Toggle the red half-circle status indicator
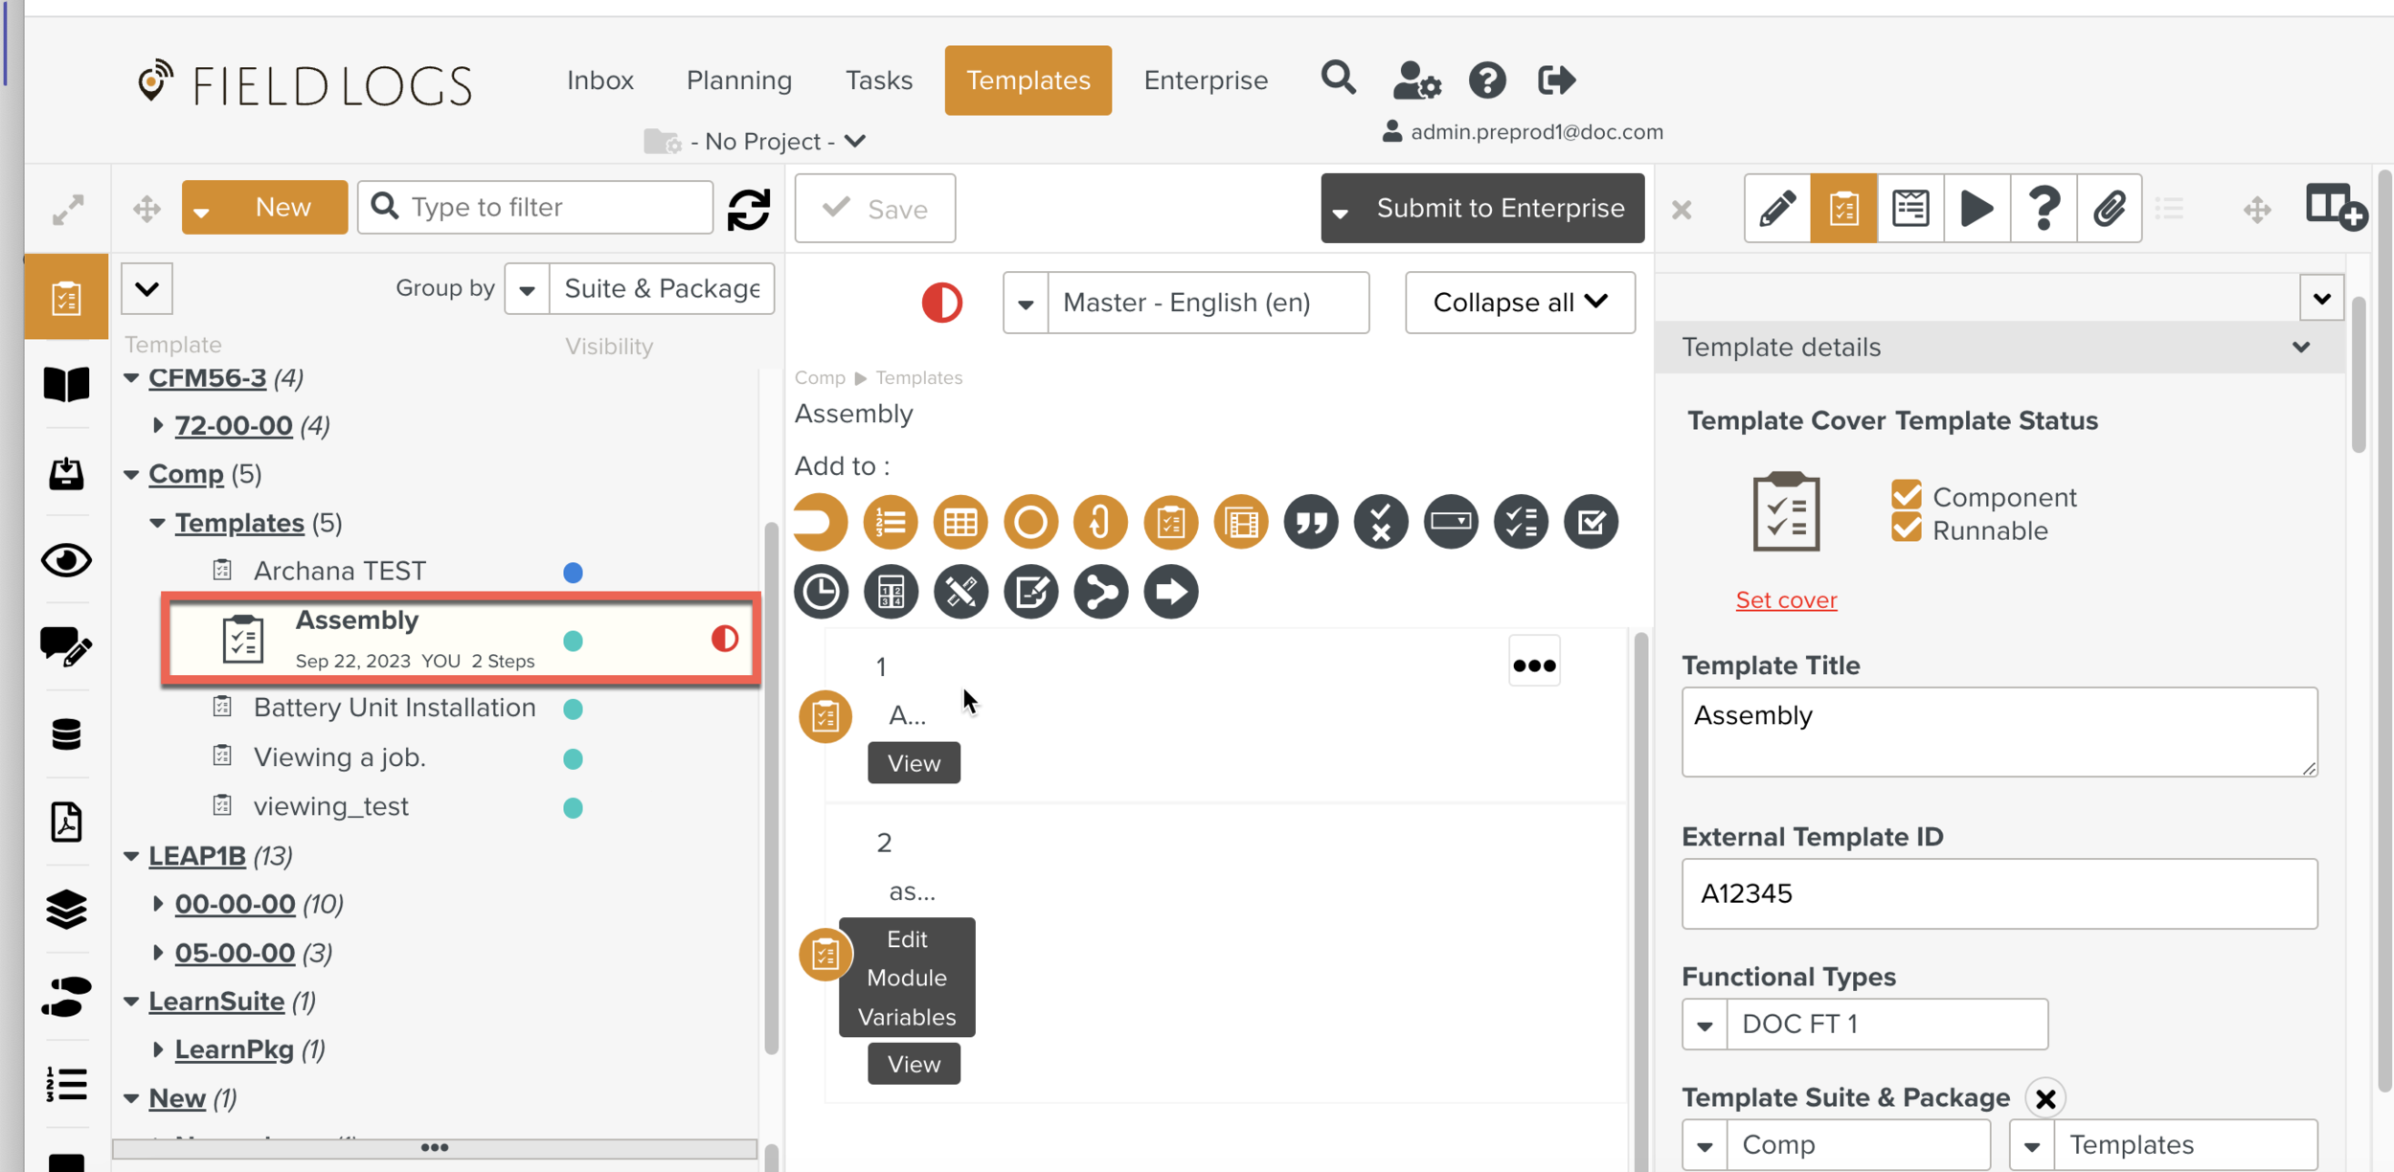 pos(941,303)
